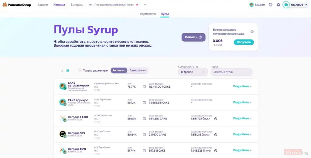
Task: Click Получить button to claim reward
Action: pos(244,42)
